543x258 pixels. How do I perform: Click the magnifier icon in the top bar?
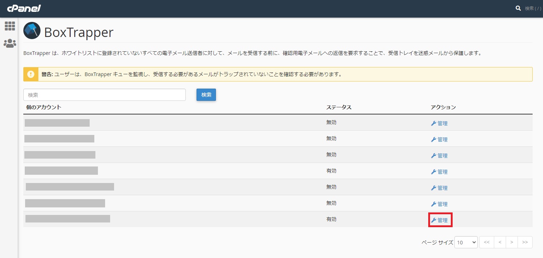pyautogui.click(x=518, y=8)
